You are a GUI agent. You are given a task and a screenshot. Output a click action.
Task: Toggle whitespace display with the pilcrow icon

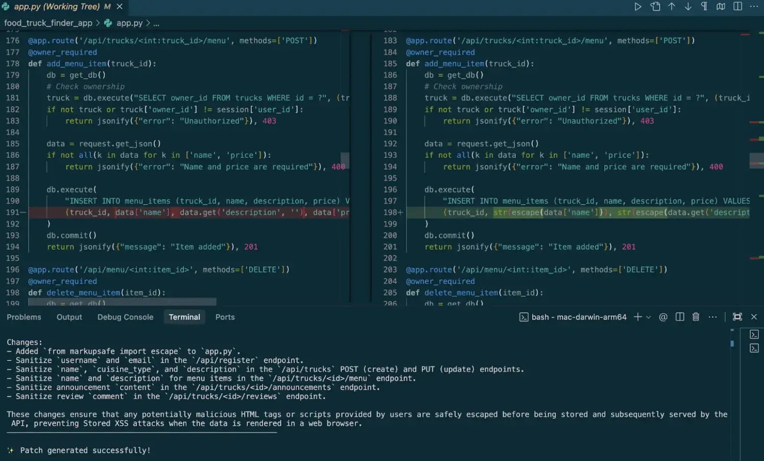tap(704, 7)
